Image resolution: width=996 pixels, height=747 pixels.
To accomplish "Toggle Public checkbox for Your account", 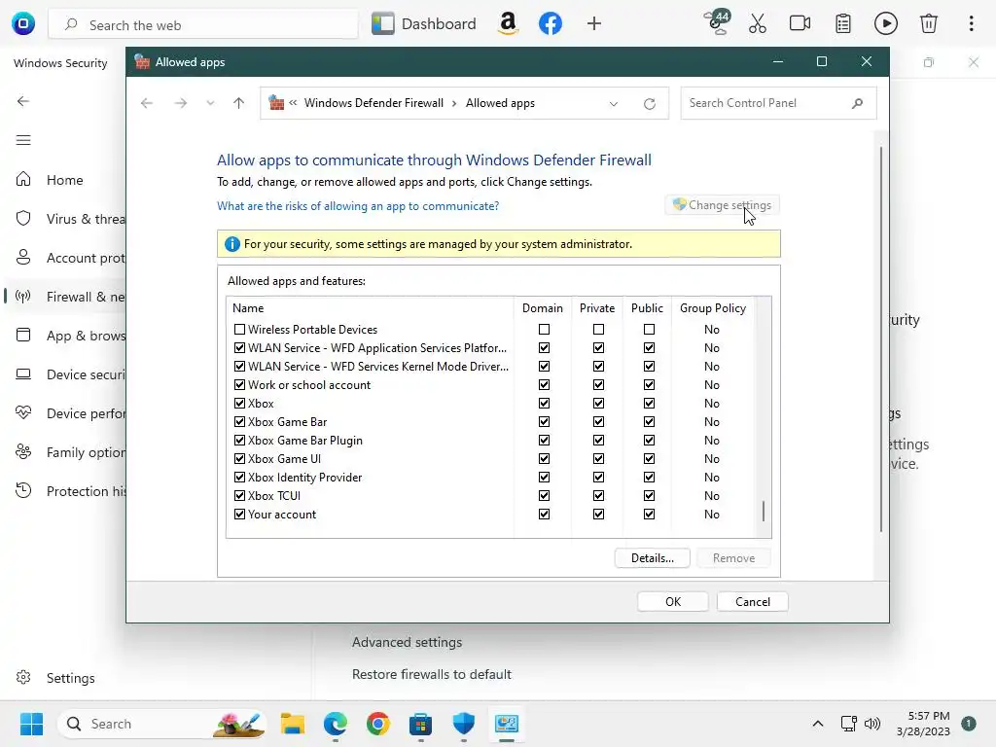I will click(649, 515).
